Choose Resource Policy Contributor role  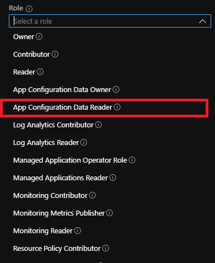pos(57,249)
